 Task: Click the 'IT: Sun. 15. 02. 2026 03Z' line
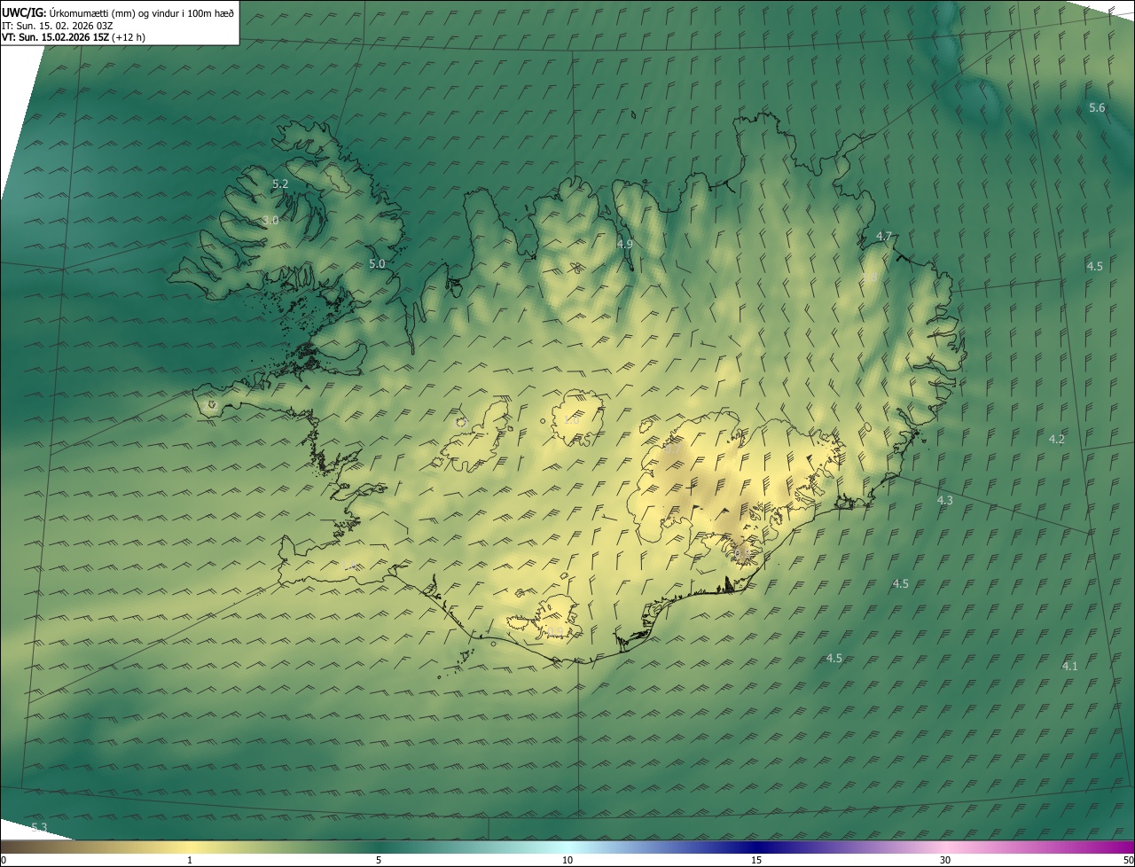(57, 26)
